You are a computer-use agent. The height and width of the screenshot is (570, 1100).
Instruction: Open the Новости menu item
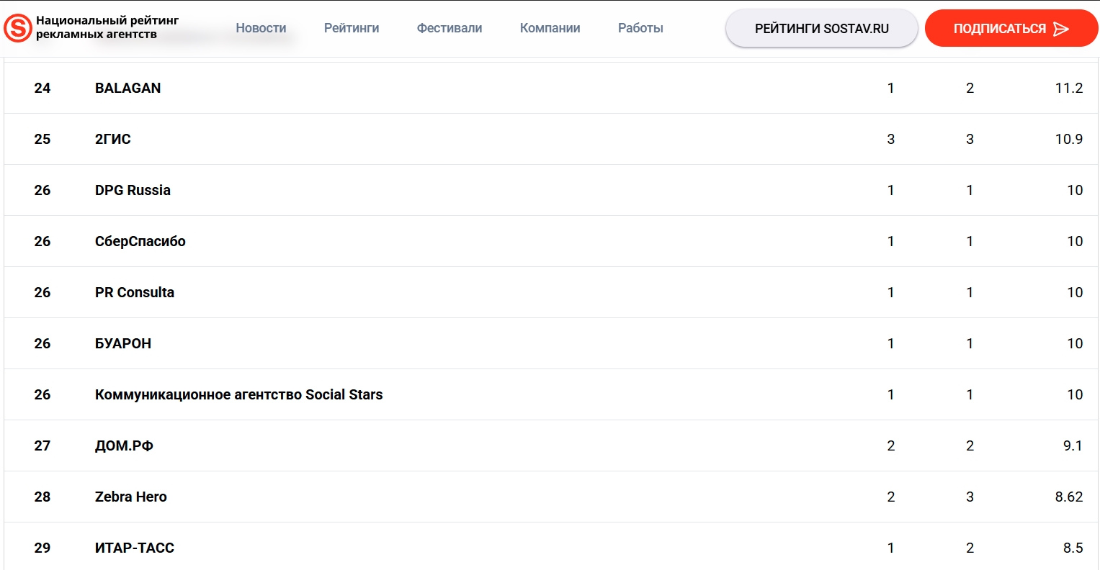(x=261, y=28)
